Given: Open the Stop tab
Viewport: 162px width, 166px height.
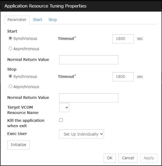Looking at the screenshot, I should (x=52, y=20).
